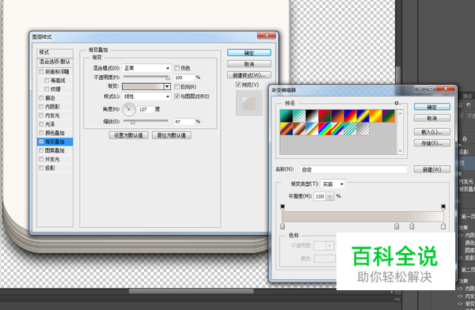Image resolution: width=475 pixels, height=310 pixels.
Task: Uncheck the 渐变叠加 effect checkbox
Action: (x=41, y=142)
